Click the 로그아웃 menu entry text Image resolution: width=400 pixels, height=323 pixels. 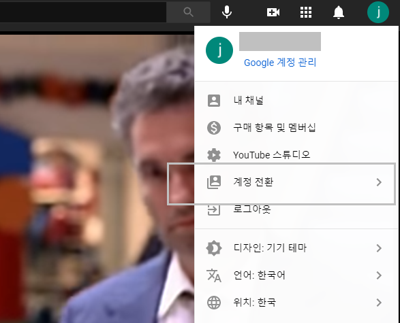pos(252,209)
